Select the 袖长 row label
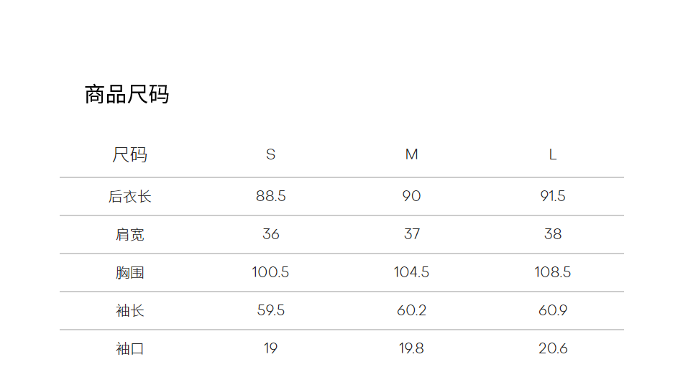 tap(129, 311)
